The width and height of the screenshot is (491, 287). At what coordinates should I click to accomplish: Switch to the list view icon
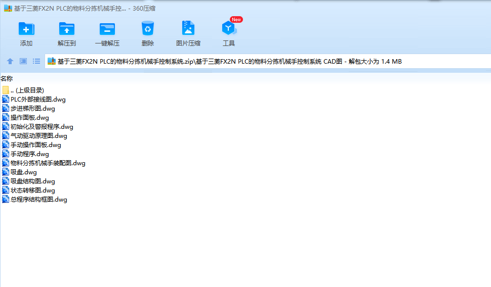click(36, 61)
